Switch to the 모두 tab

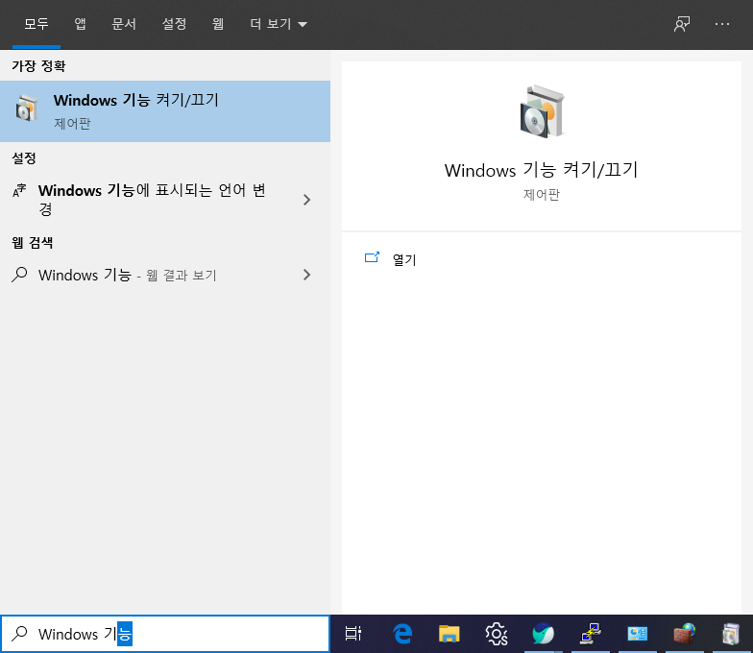coord(36,24)
